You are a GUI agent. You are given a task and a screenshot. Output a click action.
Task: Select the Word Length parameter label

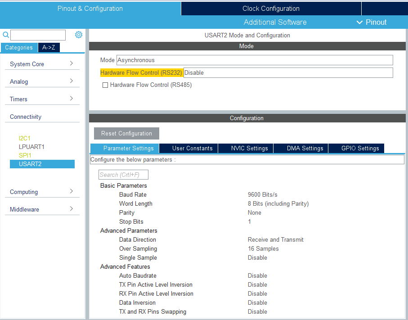(136, 203)
